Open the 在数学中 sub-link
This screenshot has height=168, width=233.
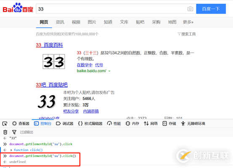(85, 65)
